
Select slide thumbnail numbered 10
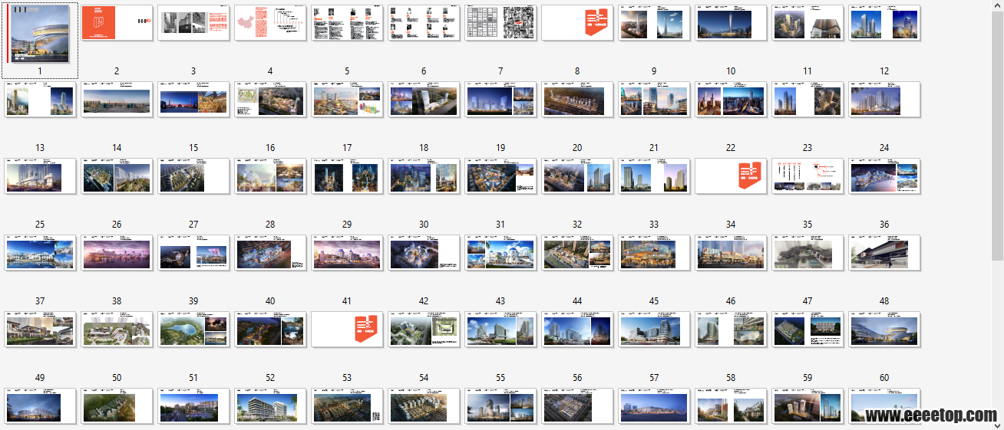click(x=731, y=23)
